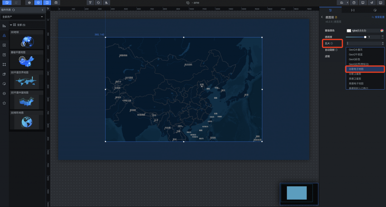Click the rgba(0,0,0,0) color value field
This screenshot has height=207, width=386.
tap(366, 31)
